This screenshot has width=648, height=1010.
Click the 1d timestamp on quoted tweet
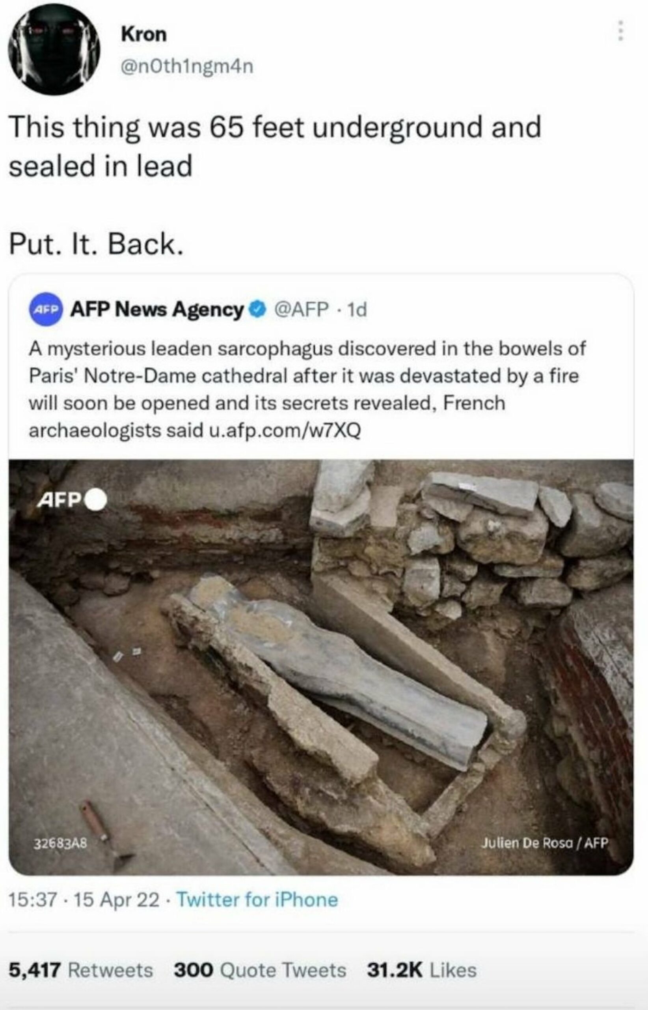(358, 310)
